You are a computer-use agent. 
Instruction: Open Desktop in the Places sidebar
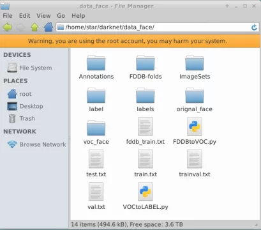[x=25, y=106]
